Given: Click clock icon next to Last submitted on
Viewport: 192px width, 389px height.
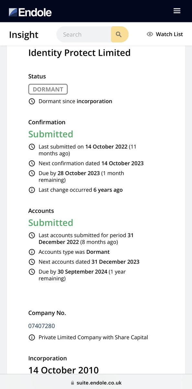Looking at the screenshot, I should tap(32, 147).
